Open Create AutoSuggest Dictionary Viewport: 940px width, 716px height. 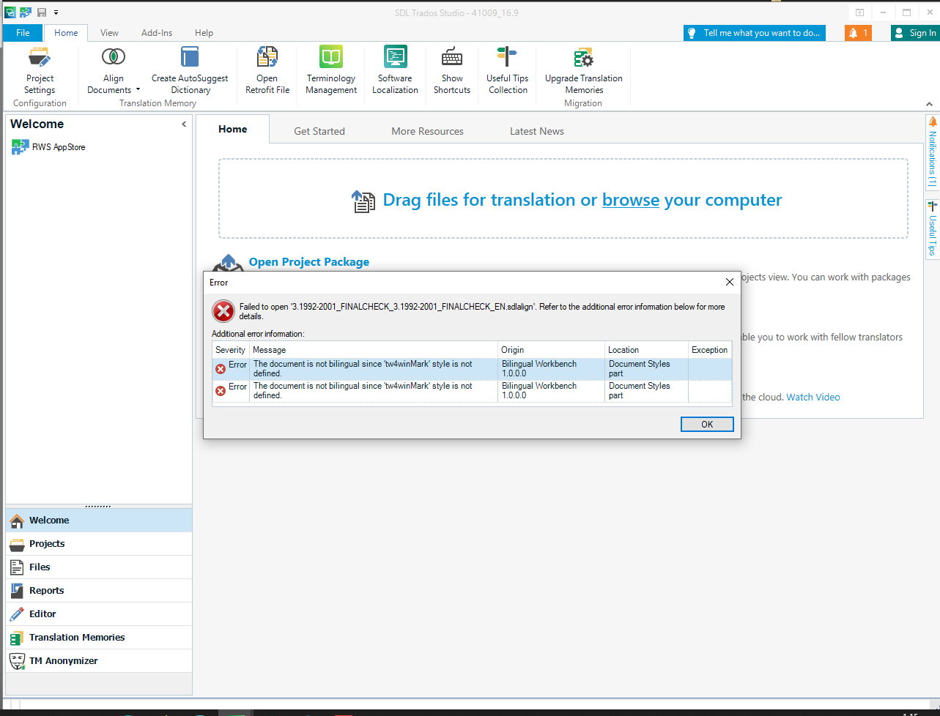coord(190,70)
